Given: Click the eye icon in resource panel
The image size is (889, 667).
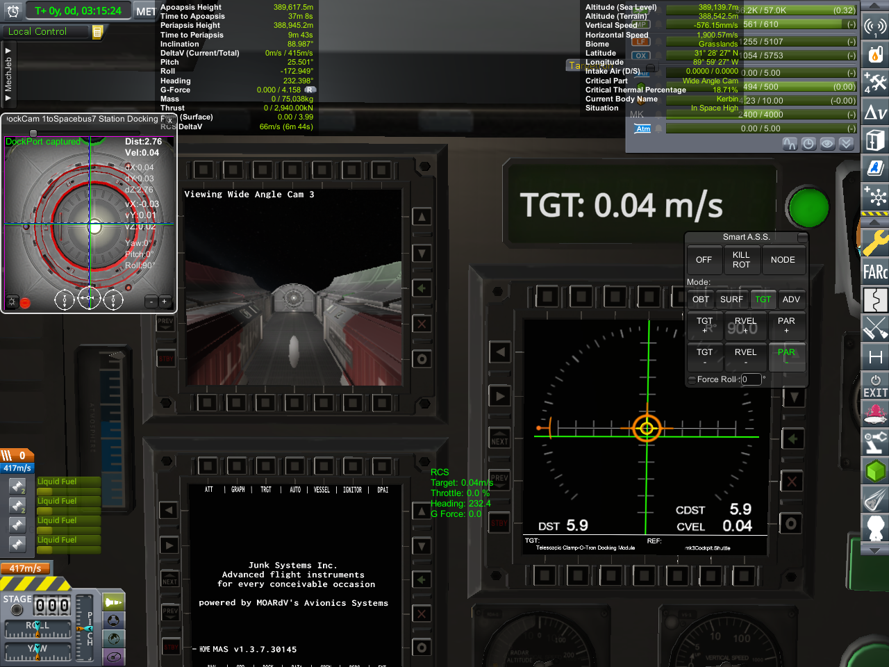Looking at the screenshot, I should [x=827, y=144].
